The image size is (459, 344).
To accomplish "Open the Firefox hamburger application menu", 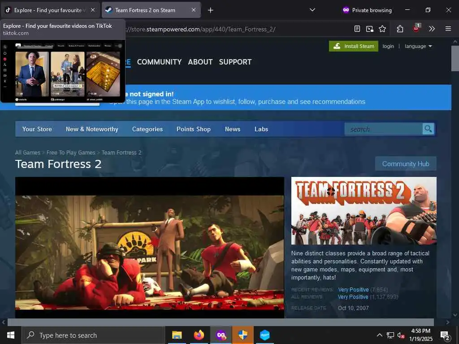I will 448,29.
